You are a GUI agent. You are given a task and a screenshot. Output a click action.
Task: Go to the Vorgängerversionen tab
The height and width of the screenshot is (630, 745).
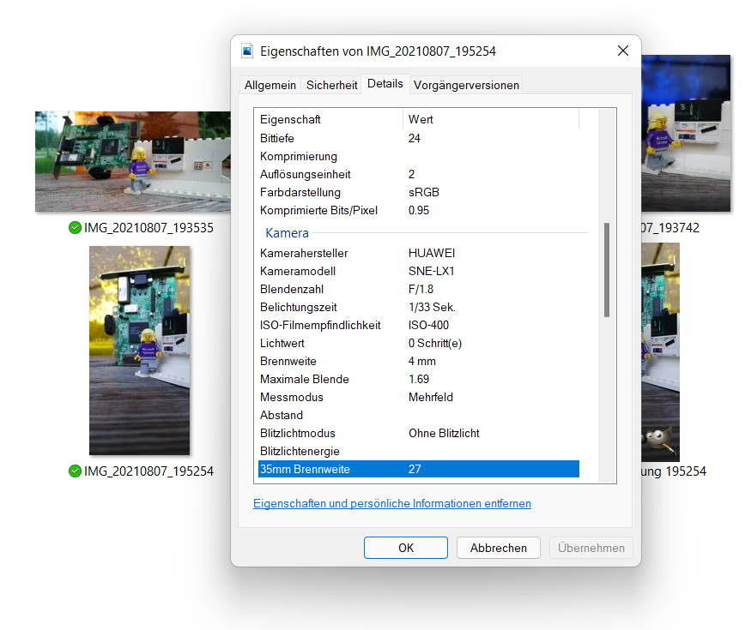coord(466,85)
